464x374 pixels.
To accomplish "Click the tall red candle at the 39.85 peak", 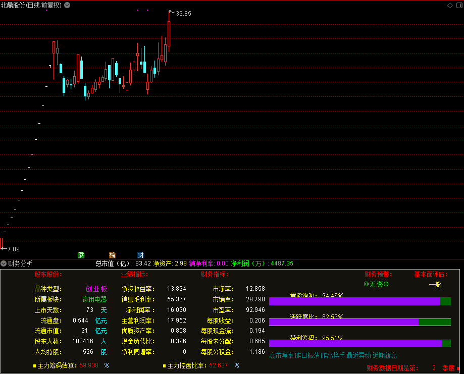I will coord(169,33).
